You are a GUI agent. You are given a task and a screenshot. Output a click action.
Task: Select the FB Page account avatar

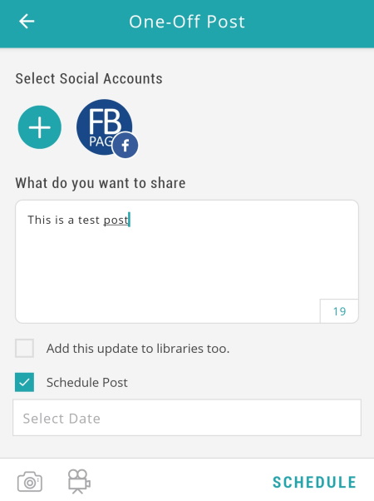105,127
